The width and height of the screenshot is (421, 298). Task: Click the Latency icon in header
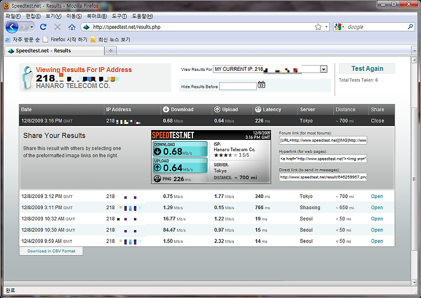tap(258, 109)
